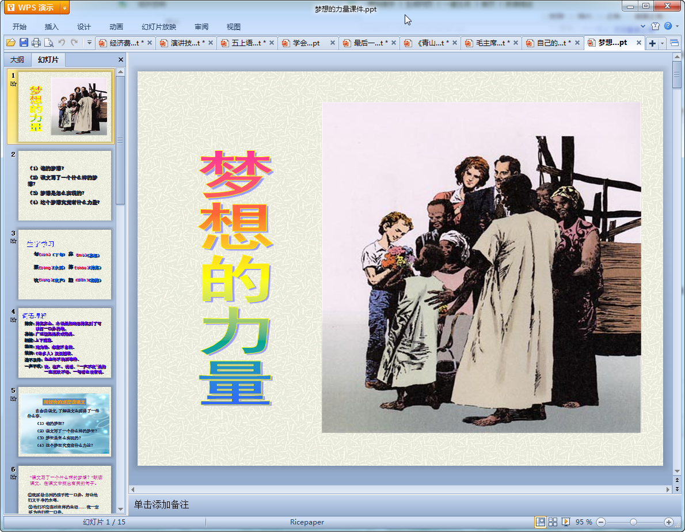
Task: Expand the quick access toolbar customize arrow
Action: point(89,43)
